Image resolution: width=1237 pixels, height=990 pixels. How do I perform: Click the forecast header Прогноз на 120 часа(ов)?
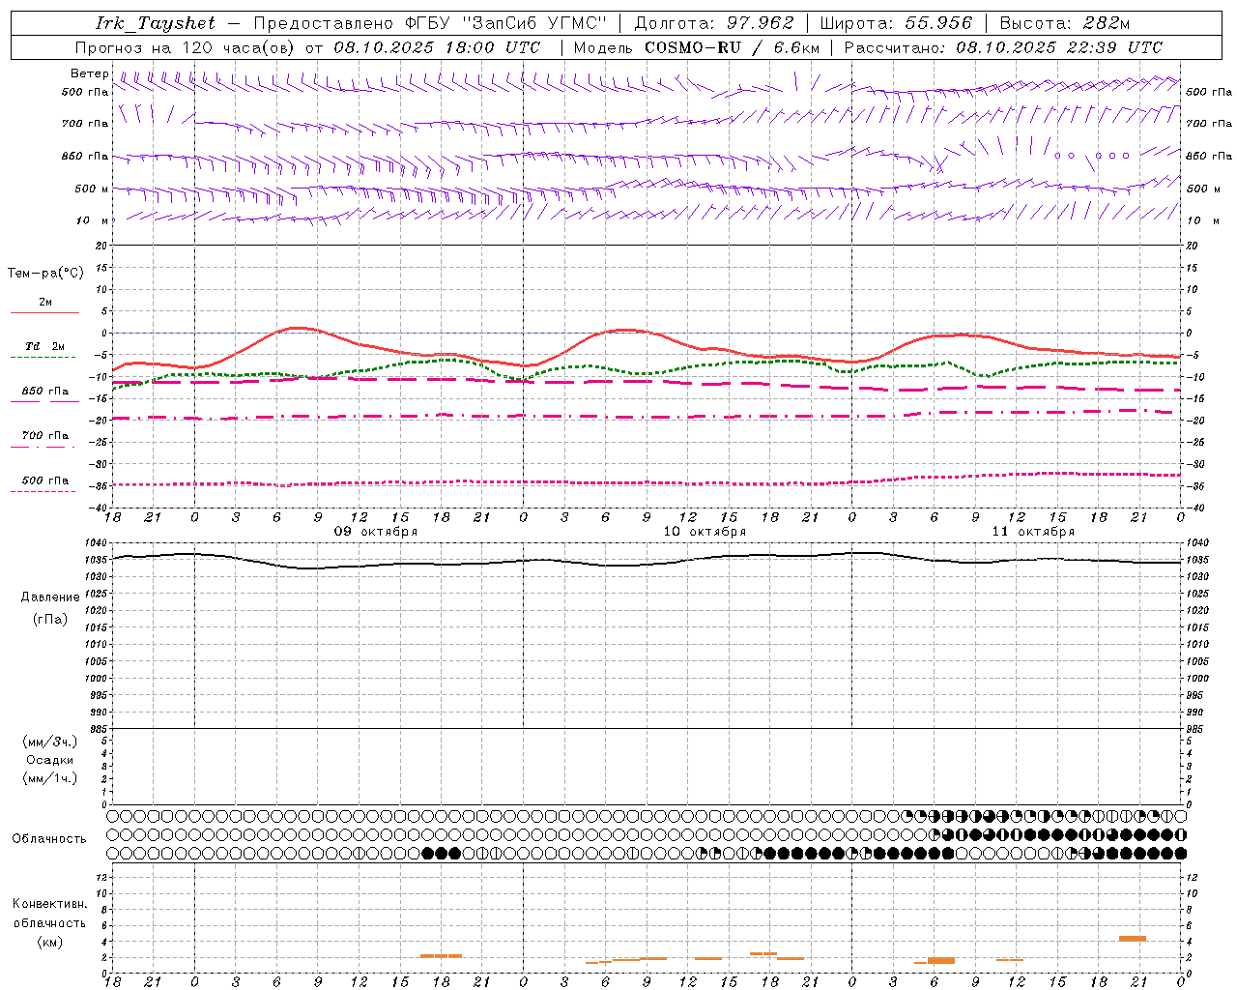[186, 47]
